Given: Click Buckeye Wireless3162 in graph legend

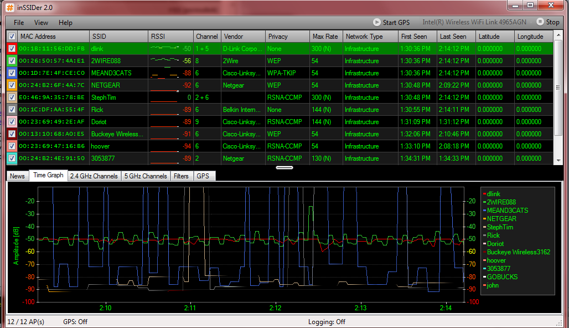Looking at the screenshot, I should pos(519,252).
